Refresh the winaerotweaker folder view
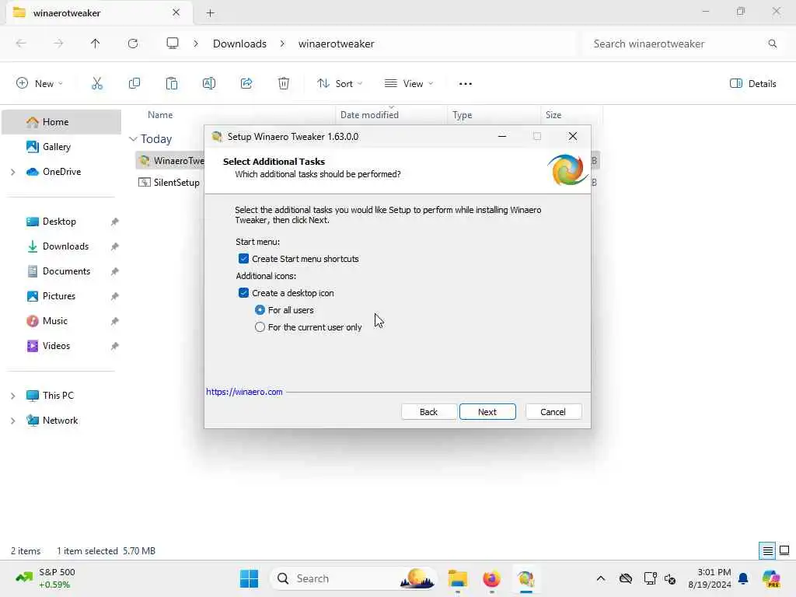Viewport: 796px width, 597px height. 133,44
